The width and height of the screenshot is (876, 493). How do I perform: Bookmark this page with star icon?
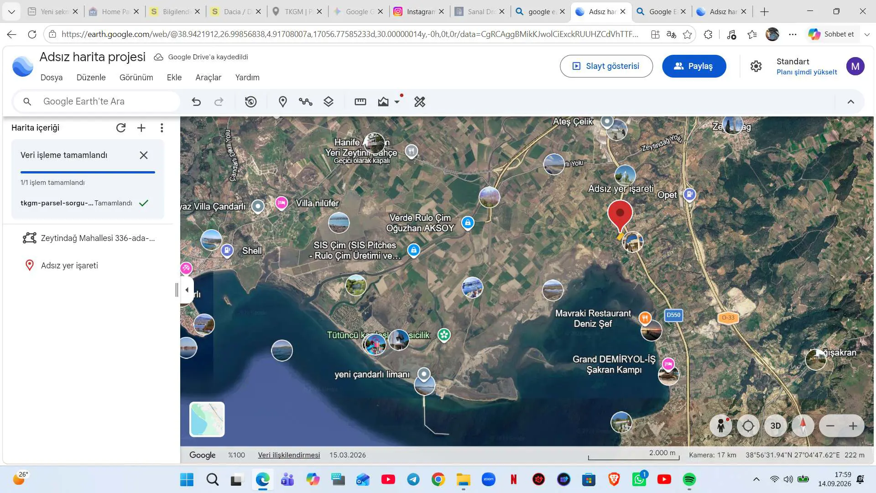pyautogui.click(x=687, y=34)
